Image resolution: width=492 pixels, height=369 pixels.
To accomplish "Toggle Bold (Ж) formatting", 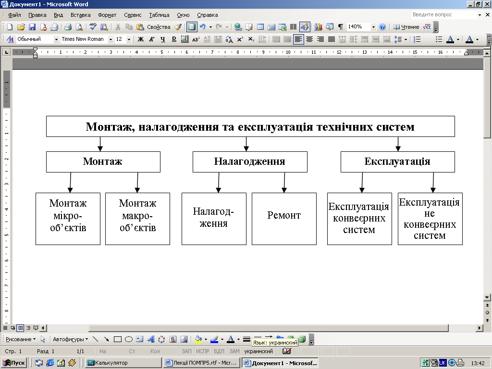I will [141, 39].
